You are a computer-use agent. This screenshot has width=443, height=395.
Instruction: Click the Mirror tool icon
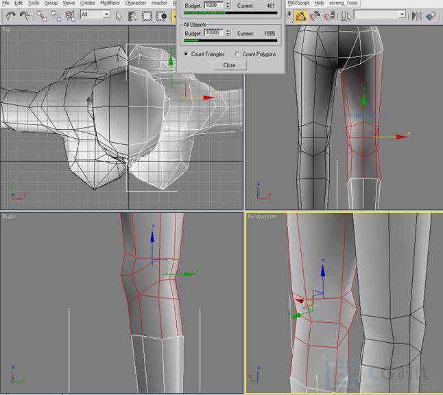point(416,16)
